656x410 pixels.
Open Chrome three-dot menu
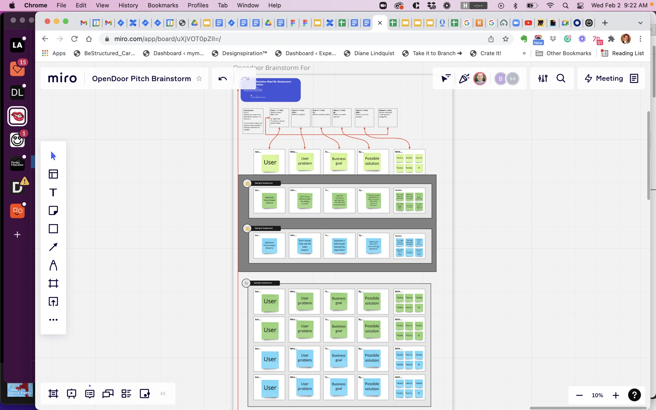pos(640,39)
